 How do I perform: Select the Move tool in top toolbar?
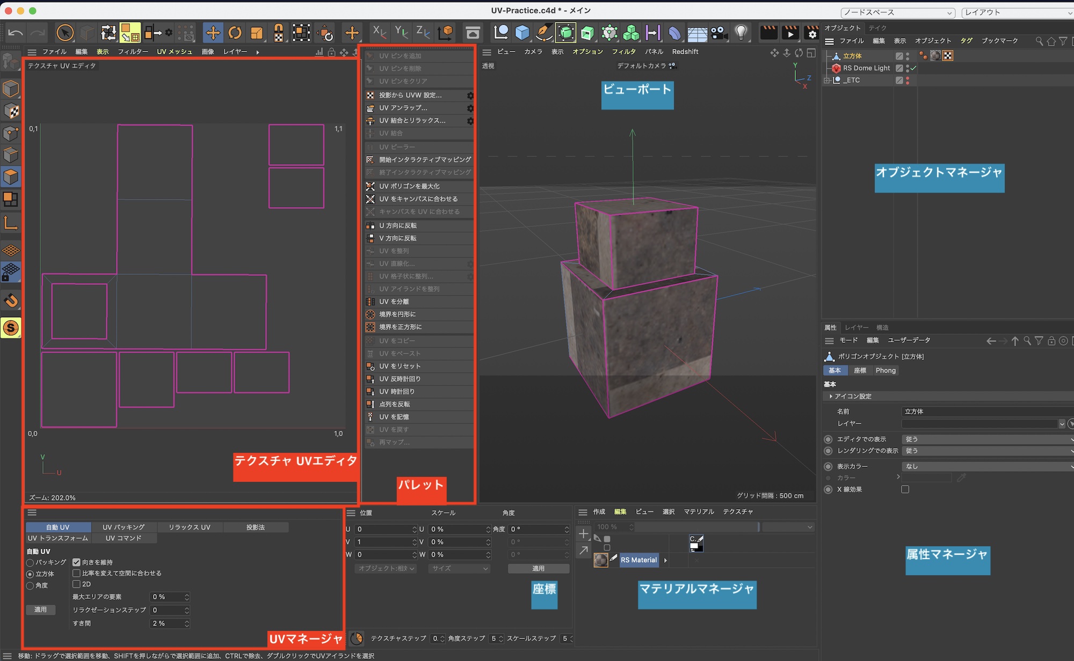point(213,33)
